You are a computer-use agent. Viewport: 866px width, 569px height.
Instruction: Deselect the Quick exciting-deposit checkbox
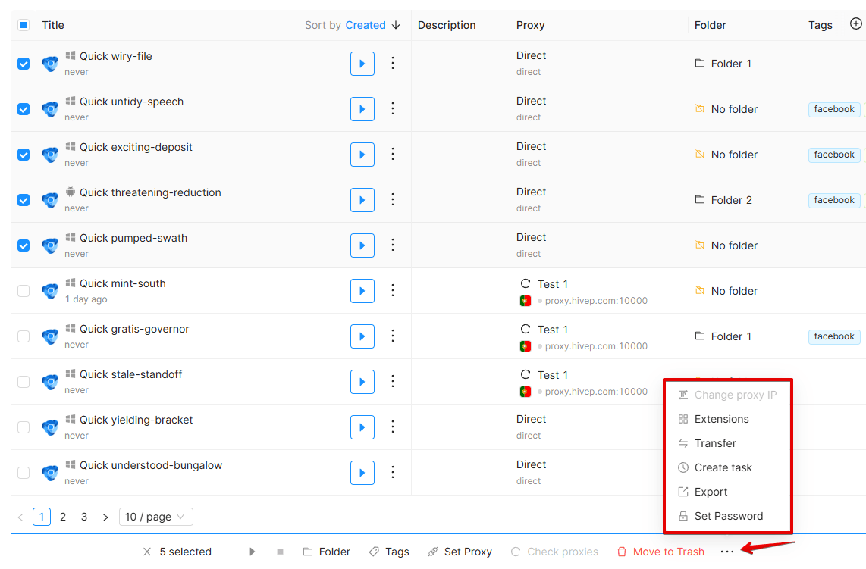pos(24,155)
